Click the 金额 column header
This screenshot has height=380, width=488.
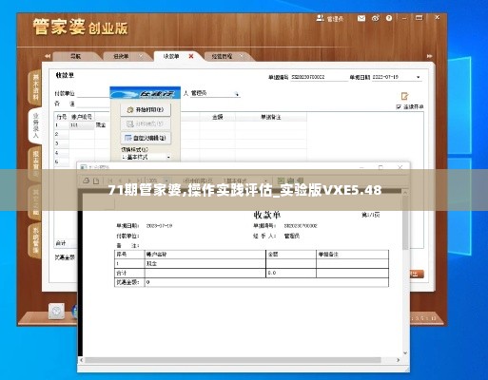point(218,117)
